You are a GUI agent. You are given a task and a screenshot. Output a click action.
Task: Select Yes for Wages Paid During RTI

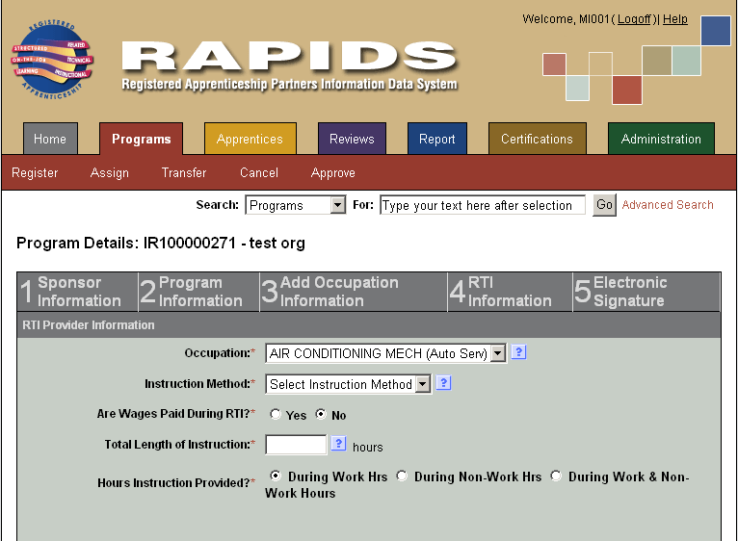(276, 414)
